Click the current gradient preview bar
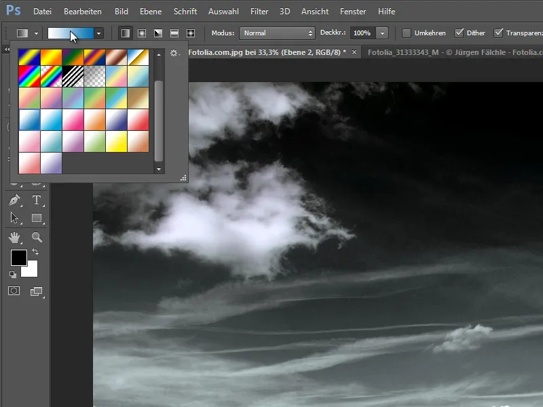The width and height of the screenshot is (543, 407). pos(71,33)
